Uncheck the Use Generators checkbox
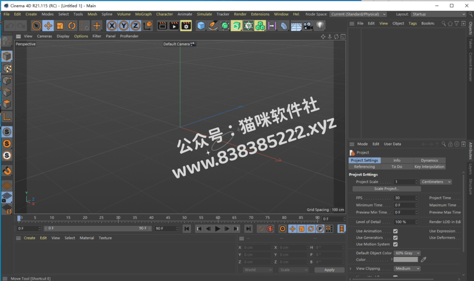The width and height of the screenshot is (474, 281). (x=395, y=238)
